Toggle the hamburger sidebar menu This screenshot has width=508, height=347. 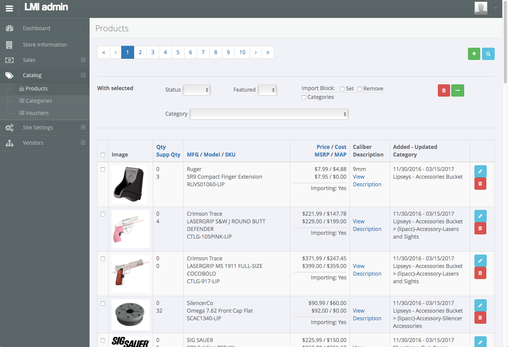pyautogui.click(x=9, y=8)
